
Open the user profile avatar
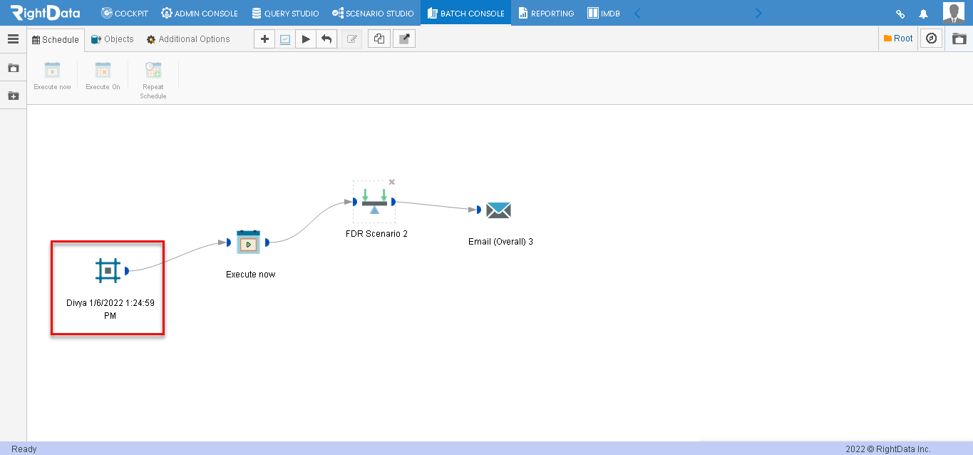(x=954, y=13)
